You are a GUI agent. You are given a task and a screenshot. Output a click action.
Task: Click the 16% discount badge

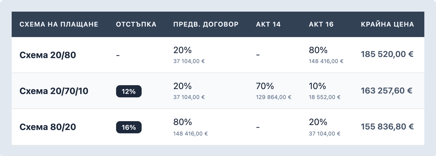(129, 127)
